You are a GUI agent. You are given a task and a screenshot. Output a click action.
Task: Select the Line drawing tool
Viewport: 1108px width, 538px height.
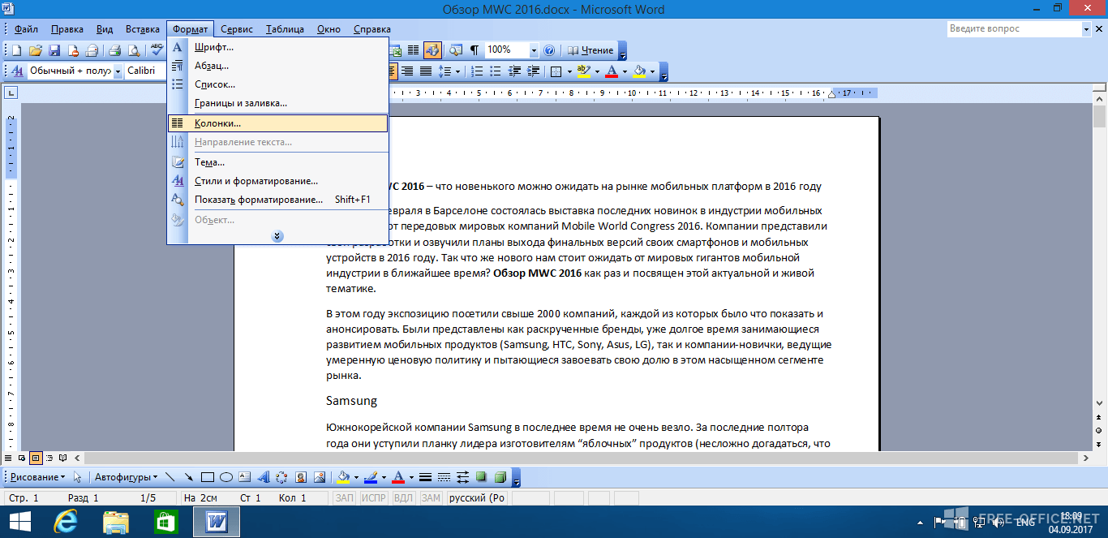170,477
